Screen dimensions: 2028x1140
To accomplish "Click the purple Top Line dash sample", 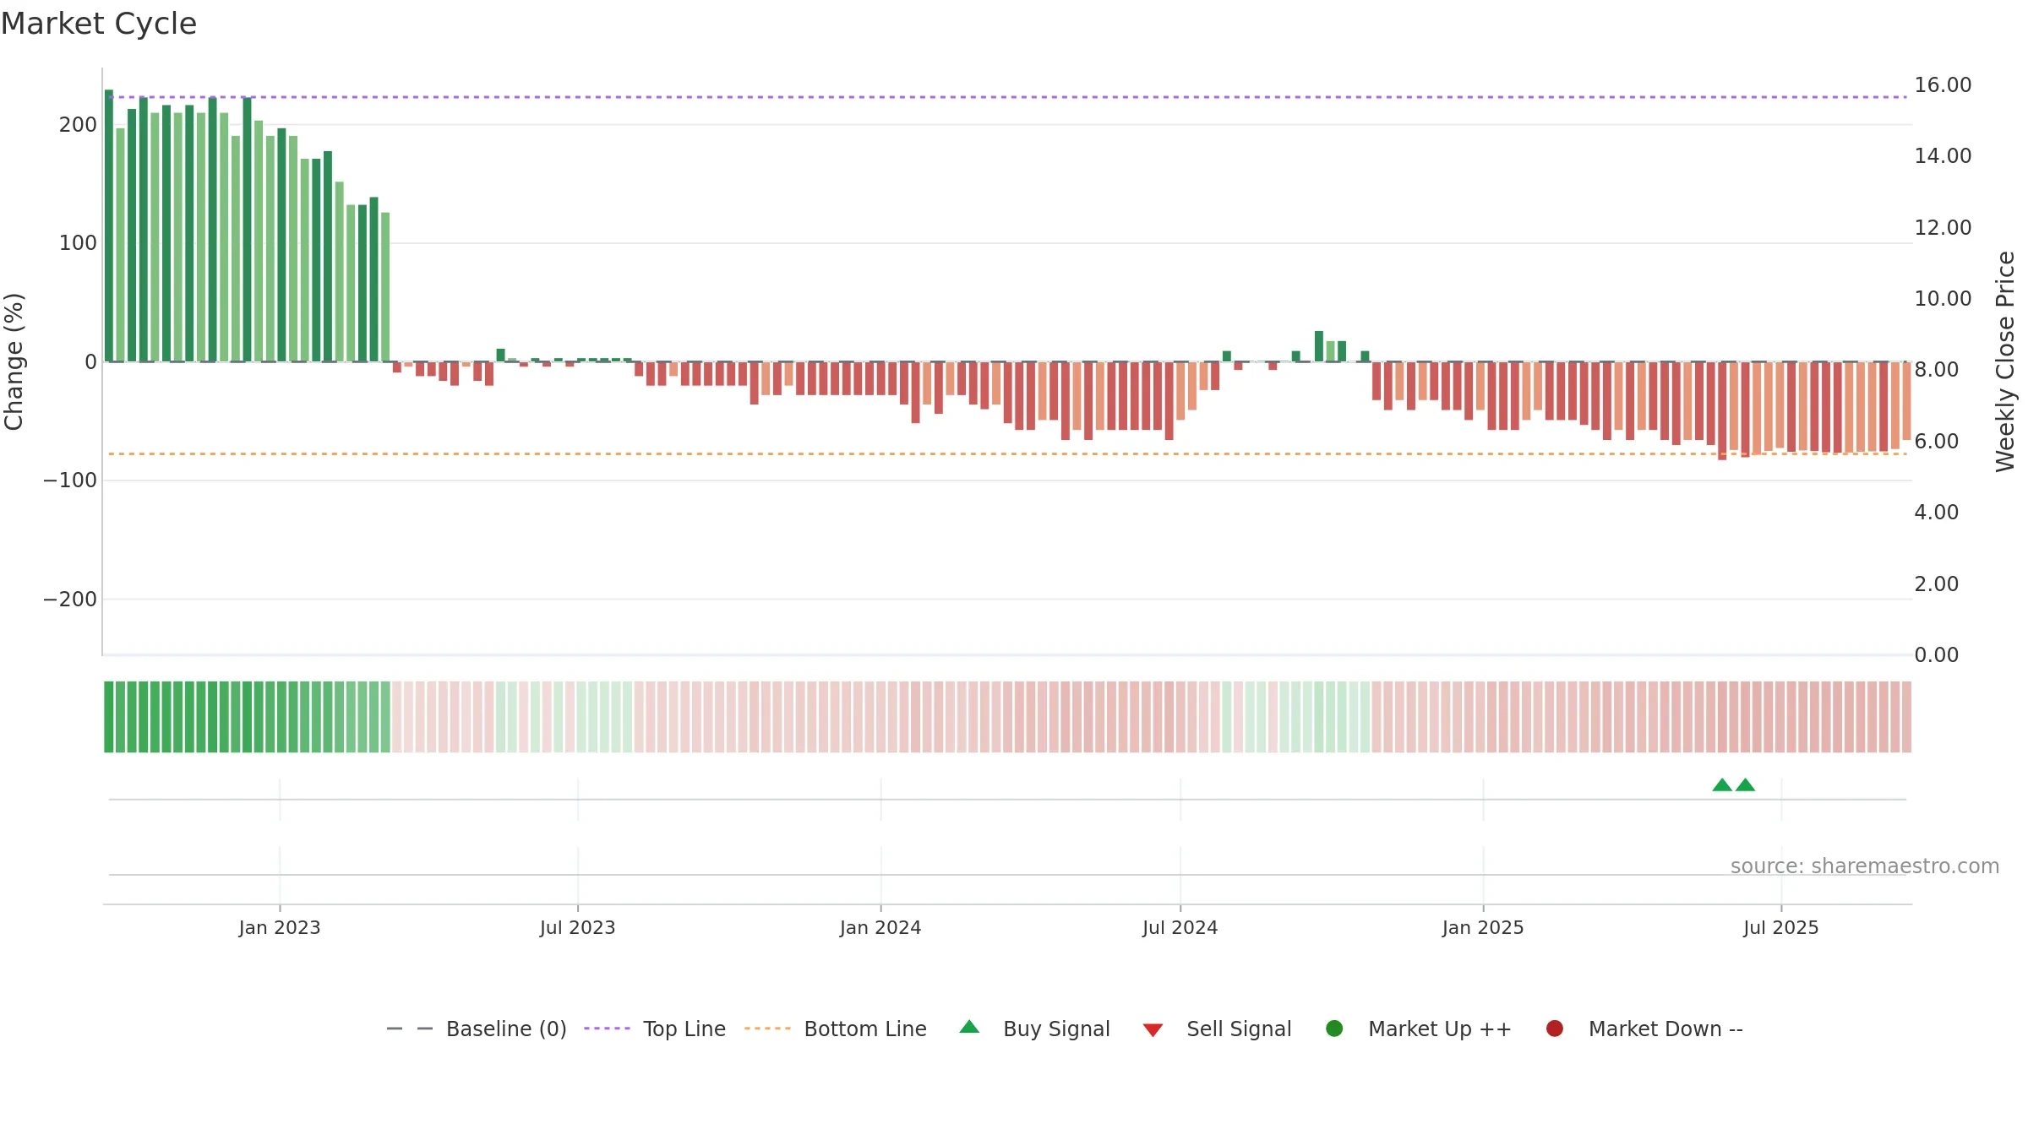I will (x=607, y=1029).
